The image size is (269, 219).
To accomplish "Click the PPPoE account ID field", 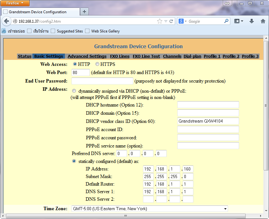I will (x=208, y=129).
